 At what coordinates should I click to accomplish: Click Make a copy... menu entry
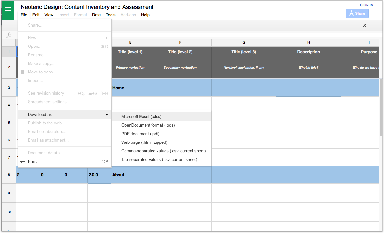[x=65, y=63]
